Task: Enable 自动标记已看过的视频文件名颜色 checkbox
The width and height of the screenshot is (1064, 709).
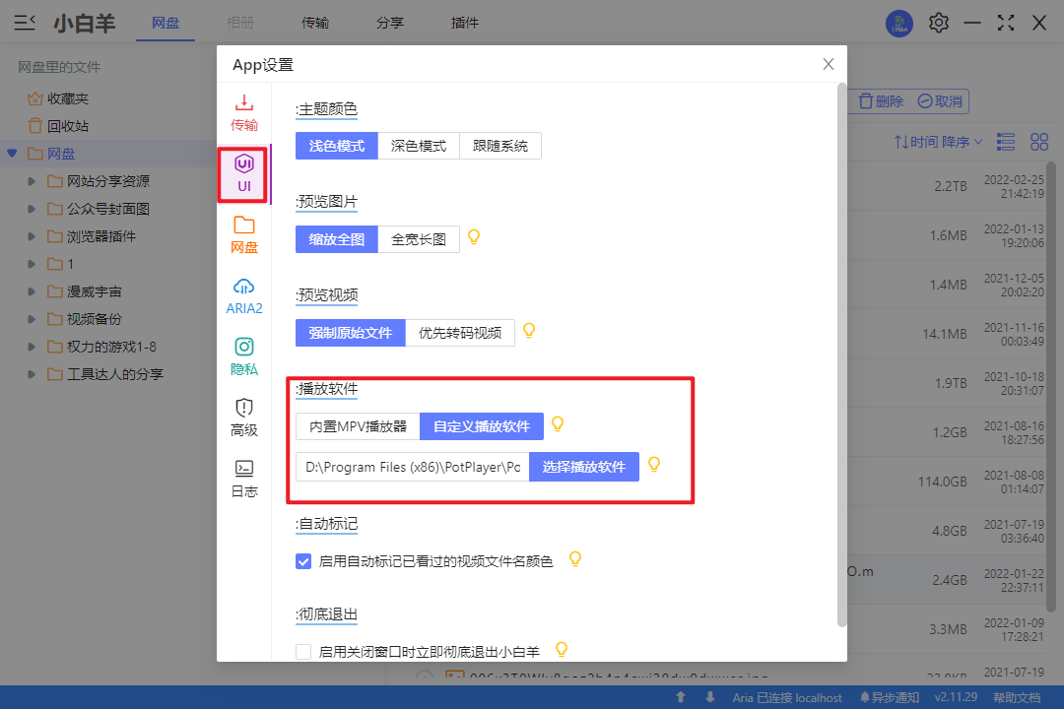Action: click(303, 561)
